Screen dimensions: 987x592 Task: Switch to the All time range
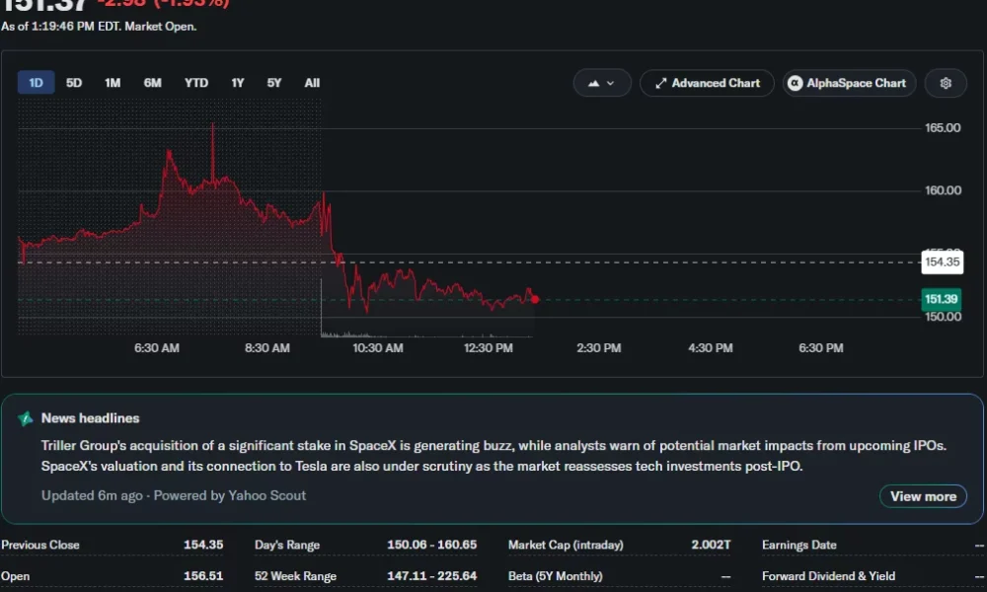312,83
